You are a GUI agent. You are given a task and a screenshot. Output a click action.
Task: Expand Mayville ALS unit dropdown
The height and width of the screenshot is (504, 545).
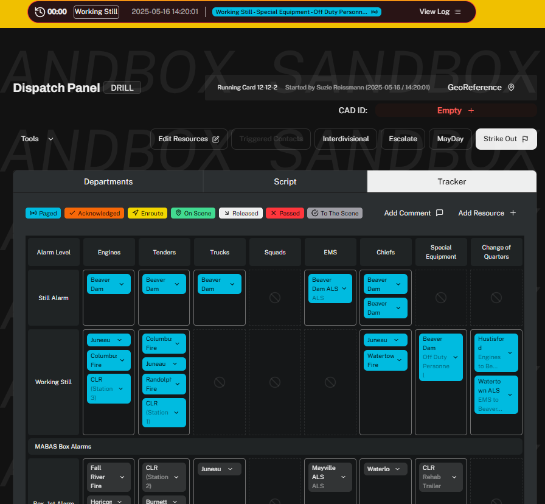(x=330, y=477)
